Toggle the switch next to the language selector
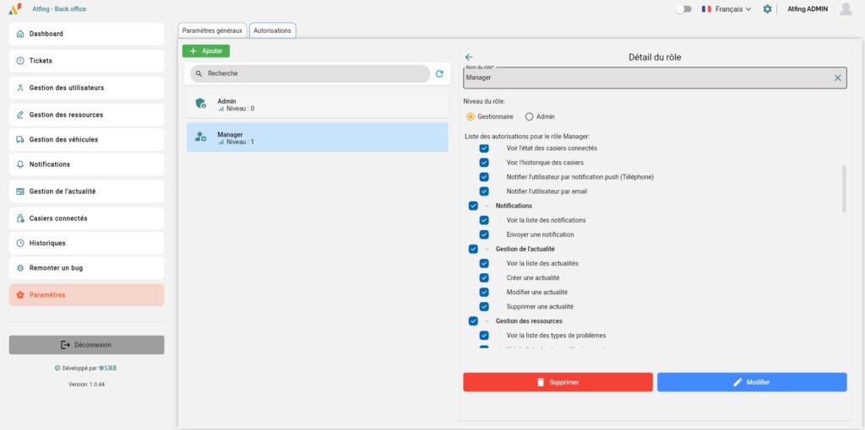865x430 pixels. pyautogui.click(x=683, y=9)
